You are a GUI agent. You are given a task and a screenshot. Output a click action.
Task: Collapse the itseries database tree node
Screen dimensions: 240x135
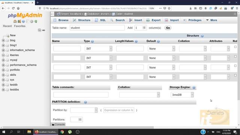(x=3, y=55)
